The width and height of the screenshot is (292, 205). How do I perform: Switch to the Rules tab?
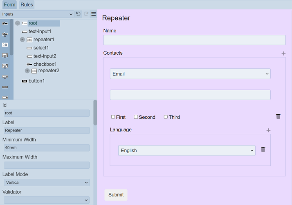27,5
